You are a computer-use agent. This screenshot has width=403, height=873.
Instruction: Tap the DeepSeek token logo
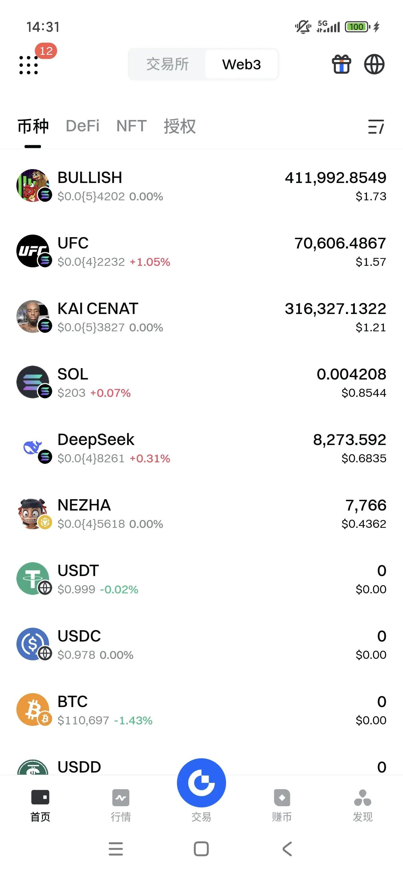(33, 448)
